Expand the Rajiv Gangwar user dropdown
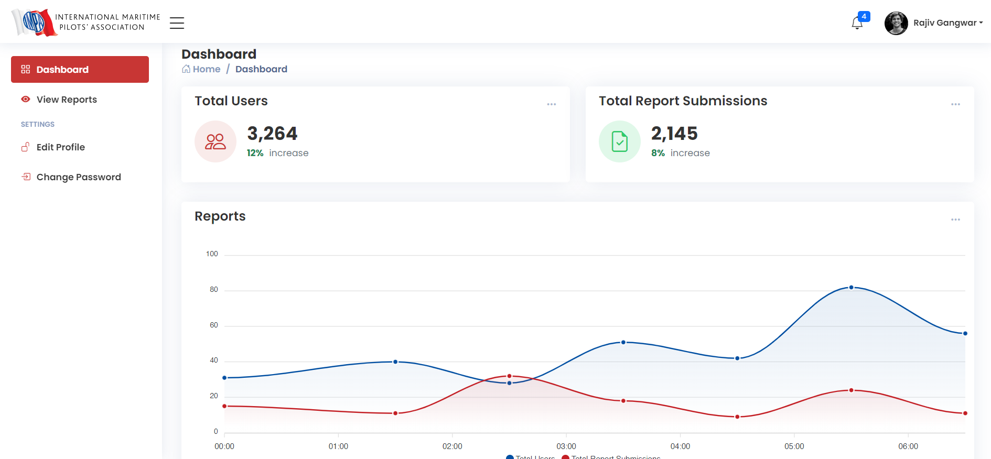This screenshot has height=459, width=991. (948, 23)
